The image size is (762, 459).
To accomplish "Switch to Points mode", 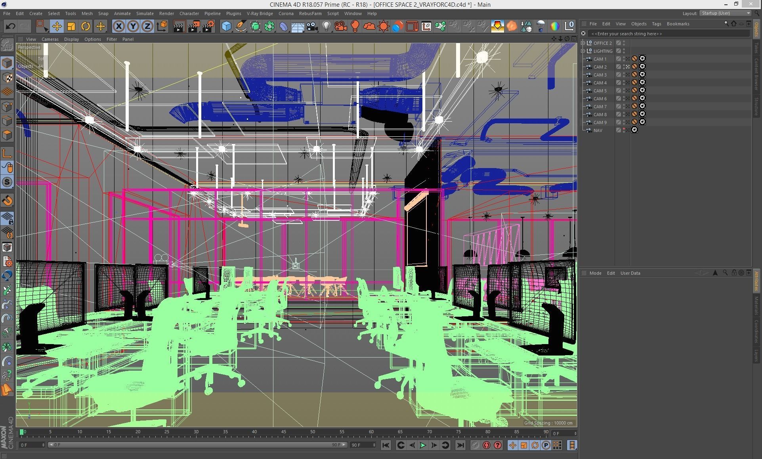I will [7, 106].
